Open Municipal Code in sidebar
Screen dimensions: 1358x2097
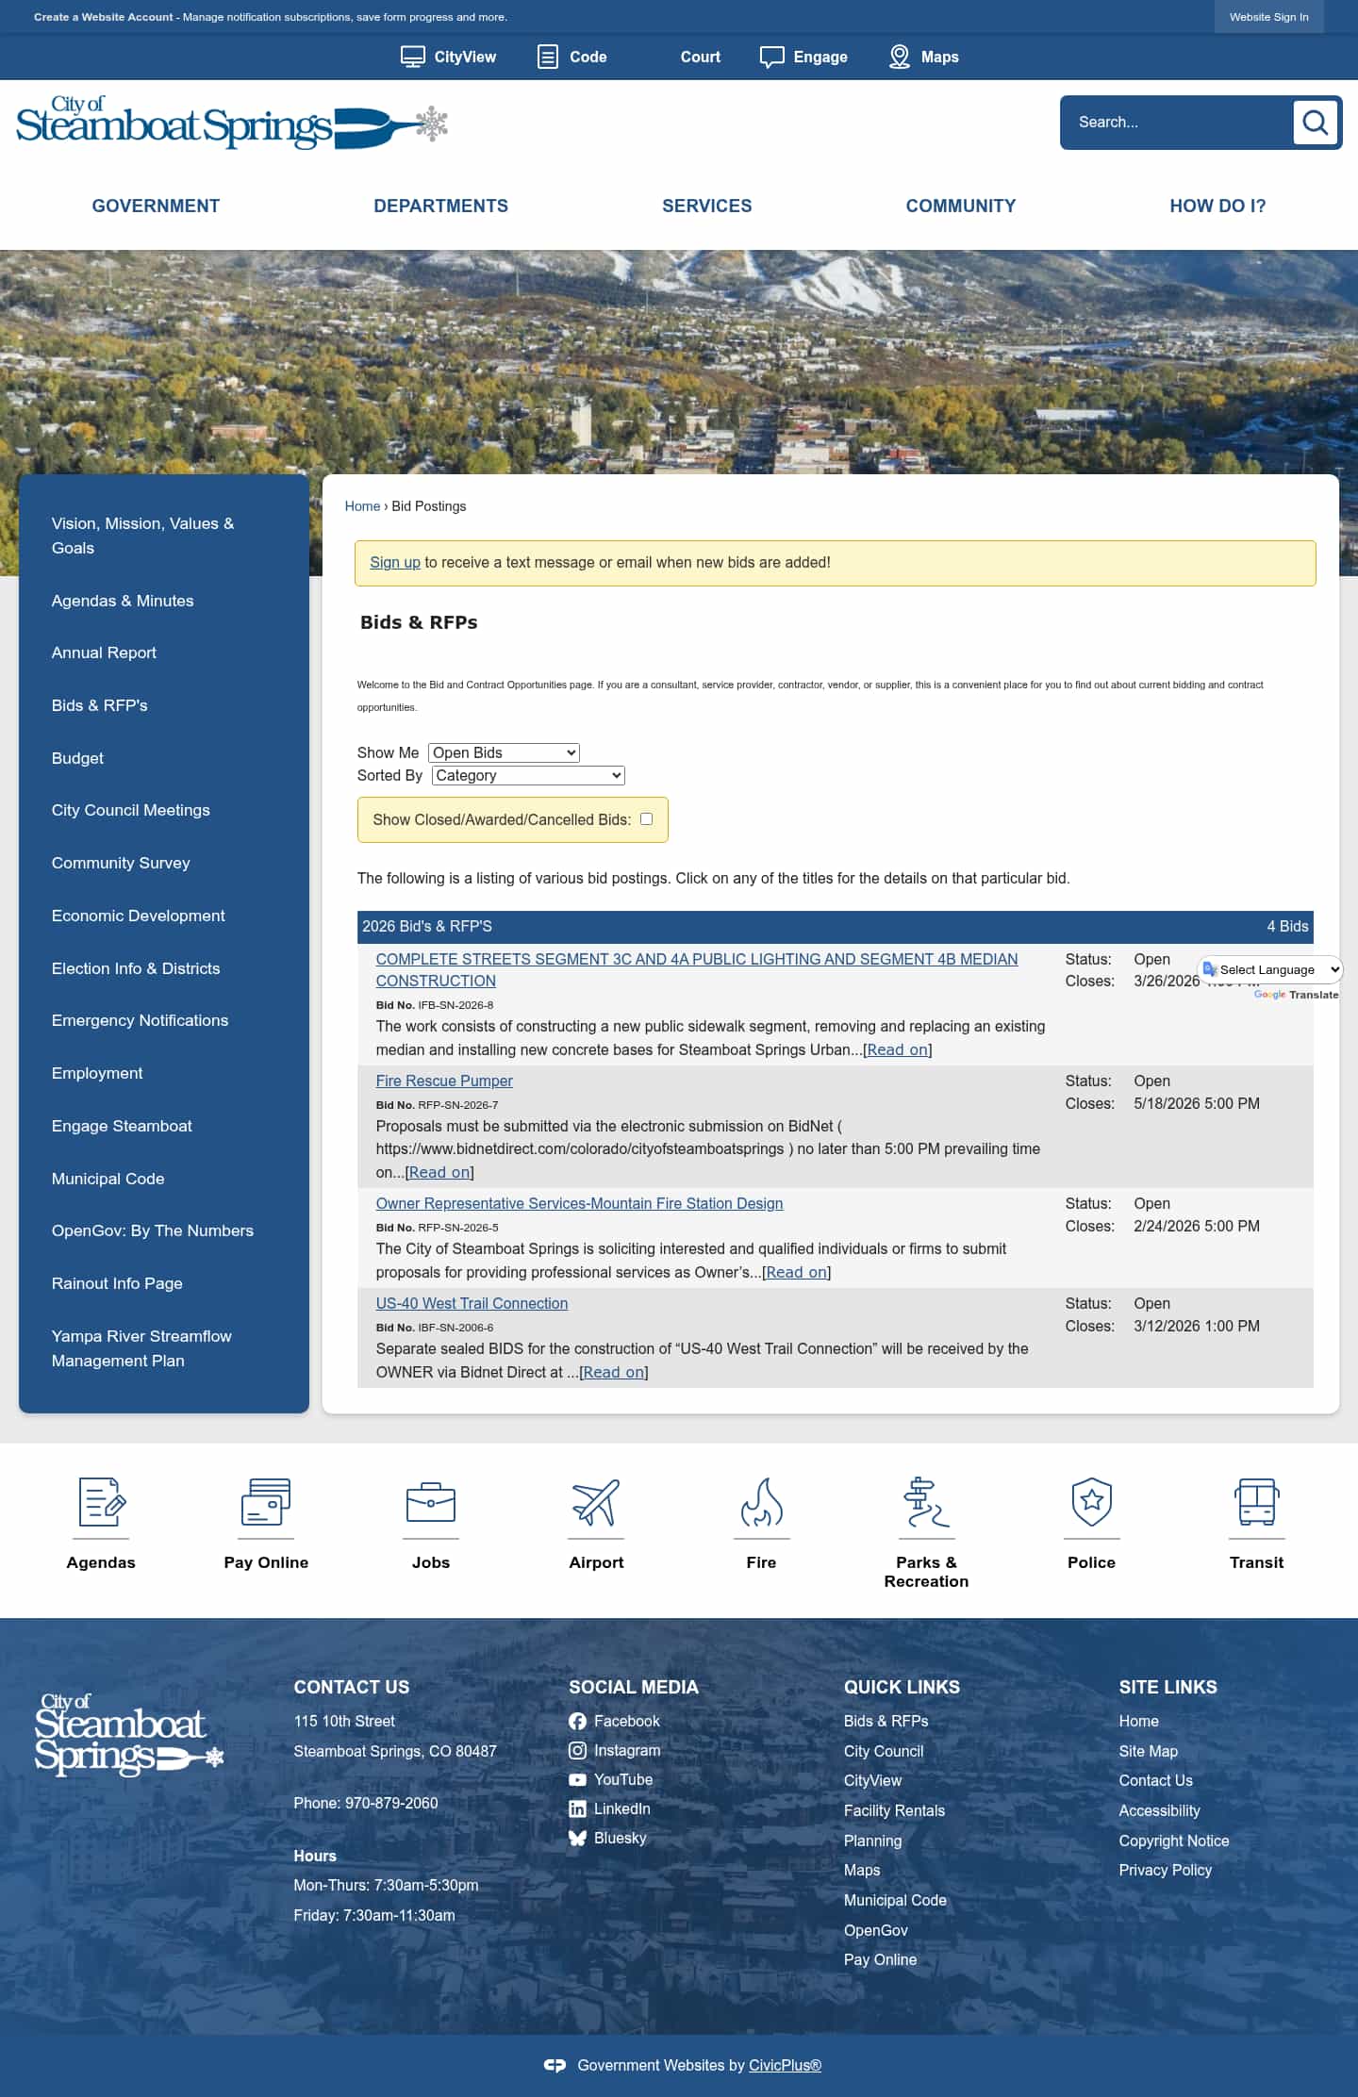point(108,1179)
